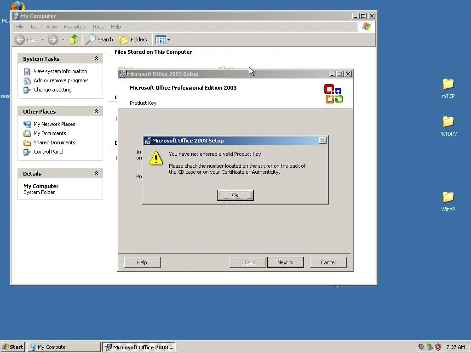471x353 pixels.
Task: Click the Start button
Action: click(12, 347)
